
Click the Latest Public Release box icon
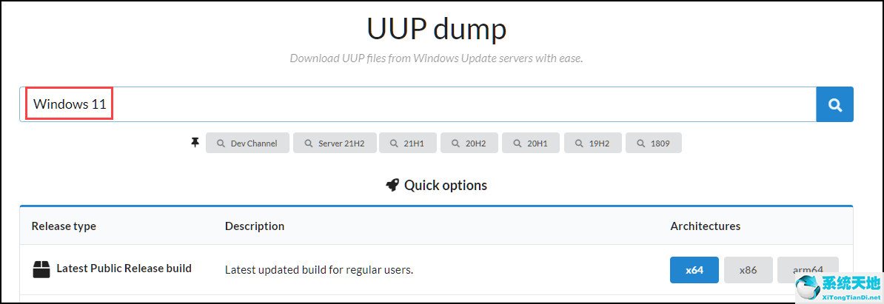tap(41, 269)
